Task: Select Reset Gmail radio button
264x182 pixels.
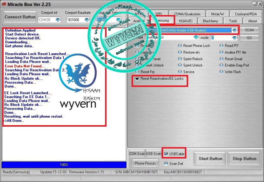Action: (221, 59)
